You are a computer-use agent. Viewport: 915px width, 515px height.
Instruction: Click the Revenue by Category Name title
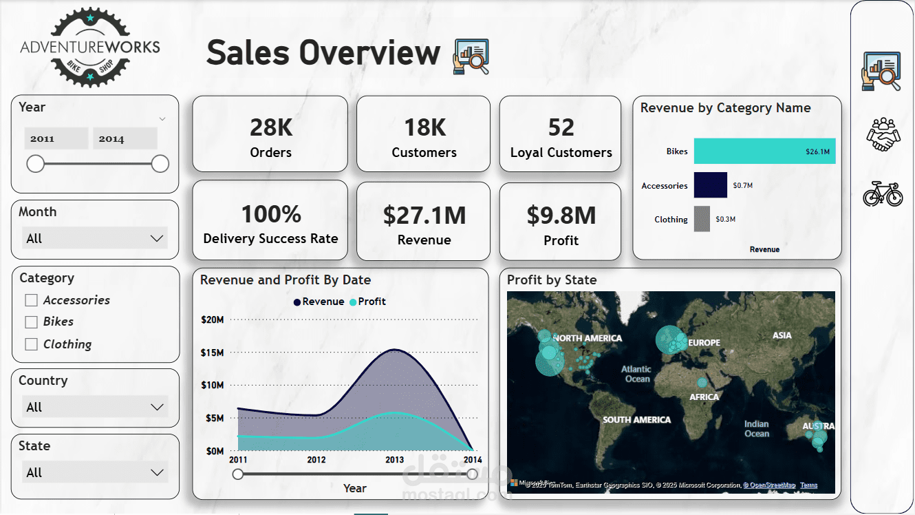725,108
